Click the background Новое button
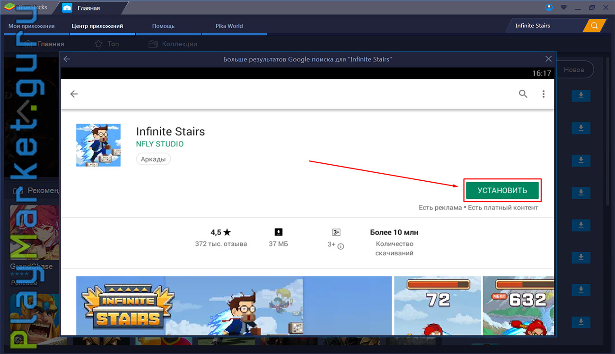The width and height of the screenshot is (615, 354). pyautogui.click(x=574, y=70)
